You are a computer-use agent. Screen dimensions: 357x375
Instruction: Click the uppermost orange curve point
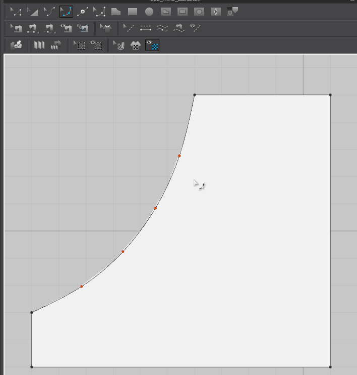pos(179,156)
